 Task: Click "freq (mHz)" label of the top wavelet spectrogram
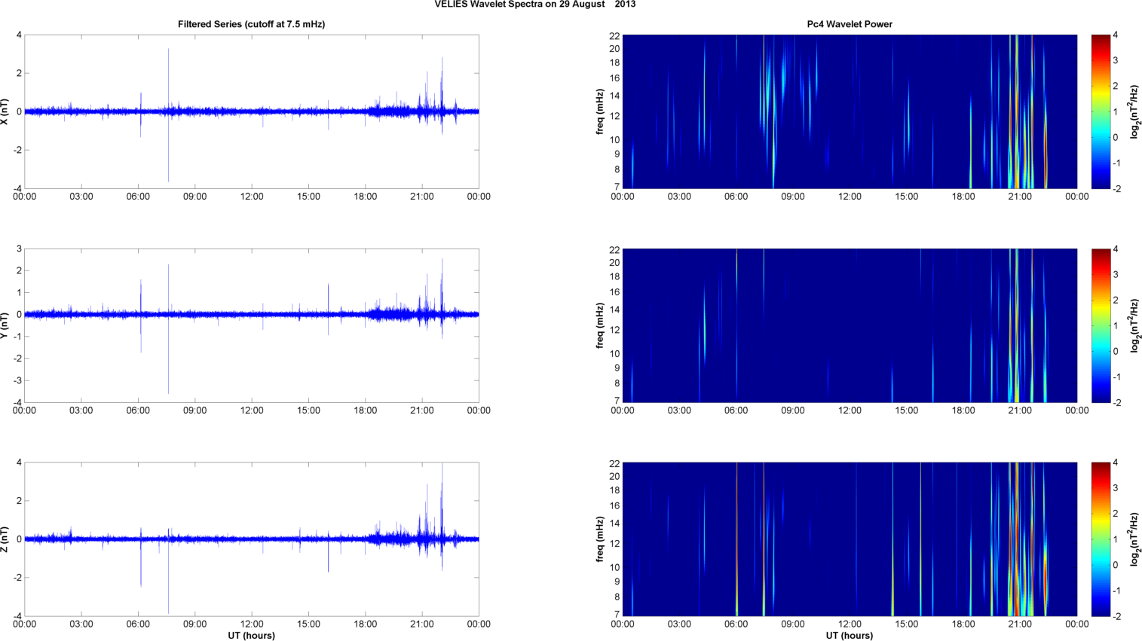point(601,111)
